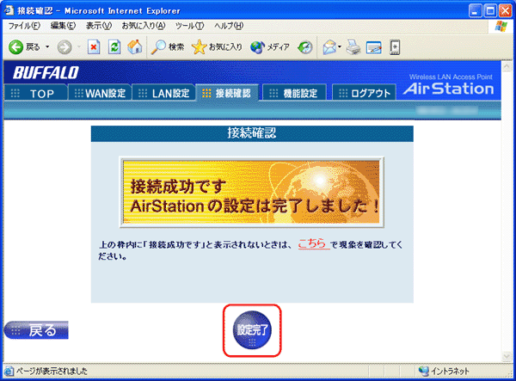The width and height of the screenshot is (516, 381).
Task: Open Favorites (お気に入り) star toolbar button
Action: click(217, 47)
